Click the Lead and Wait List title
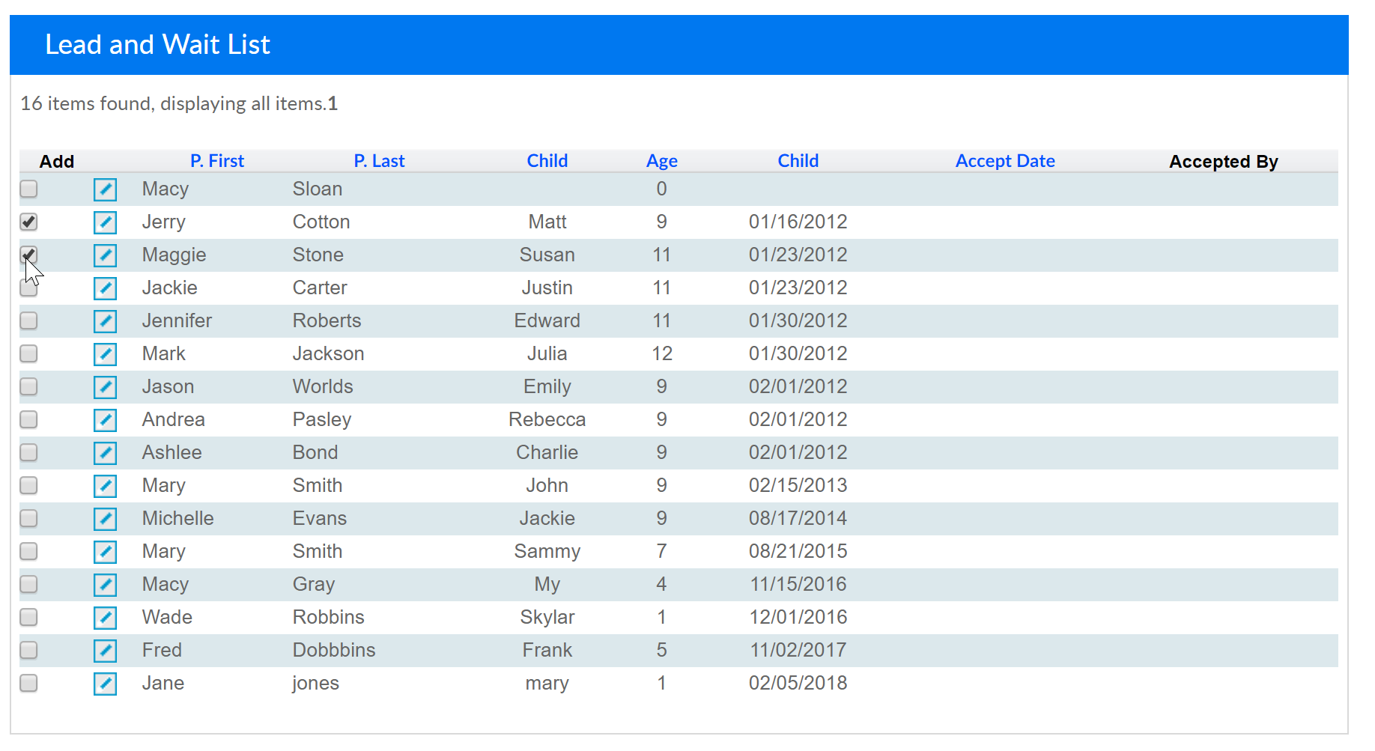Viewport: 1375px width, 751px height. click(157, 45)
